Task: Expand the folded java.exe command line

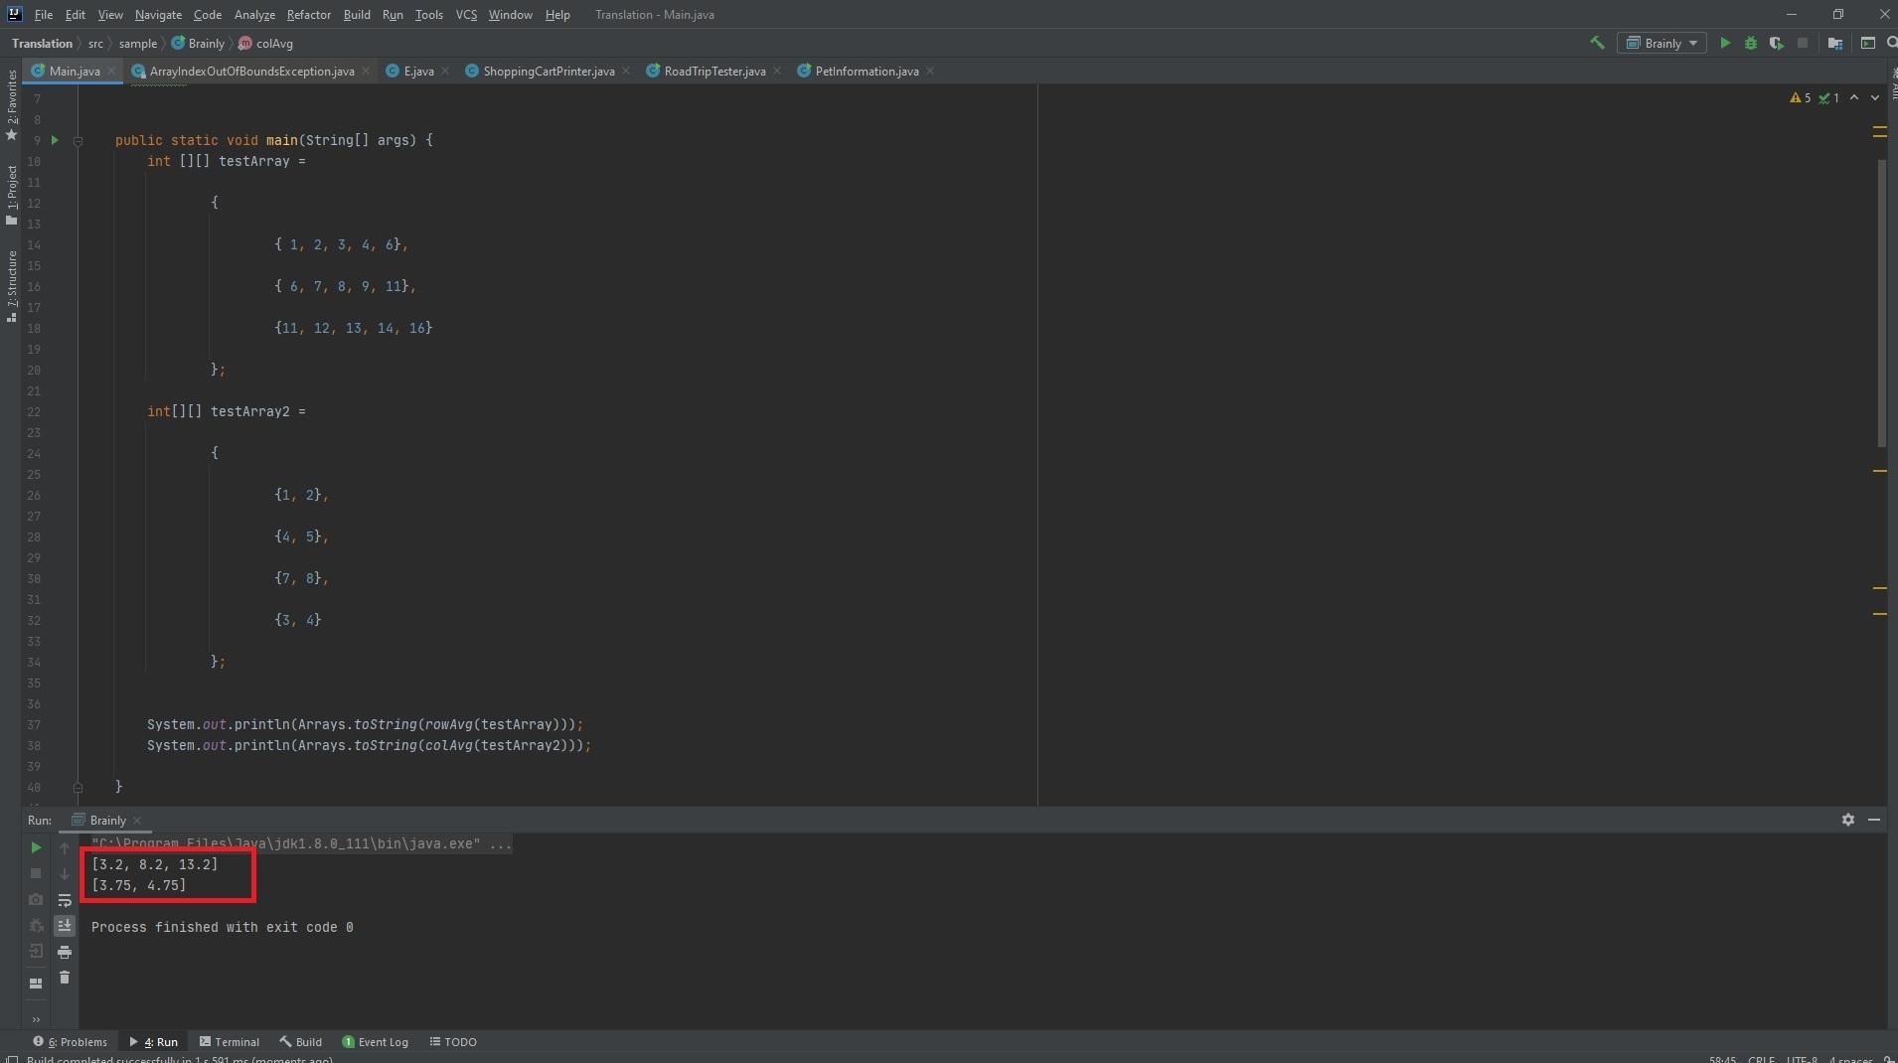Action: tap(500, 843)
